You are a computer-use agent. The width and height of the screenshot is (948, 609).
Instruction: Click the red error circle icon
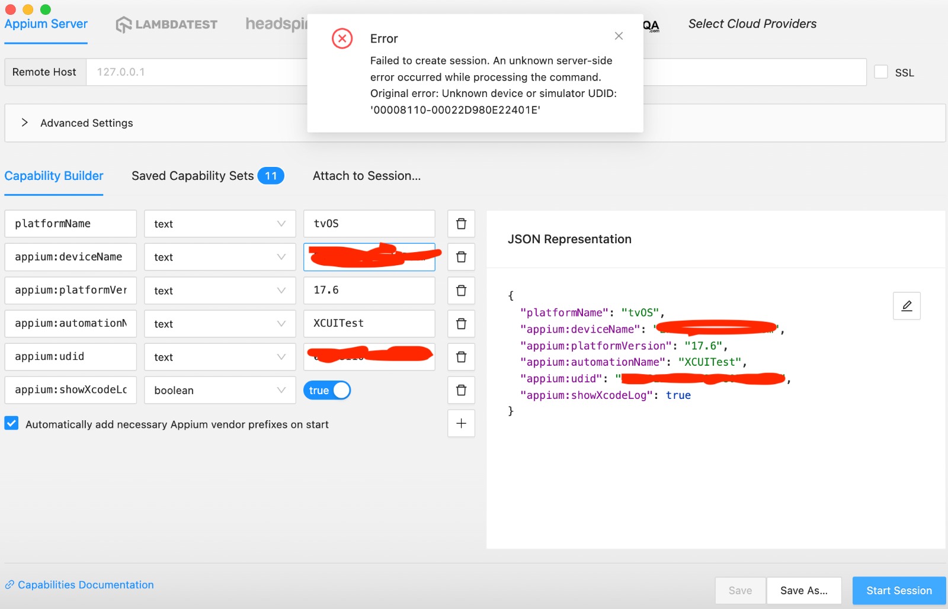point(342,38)
